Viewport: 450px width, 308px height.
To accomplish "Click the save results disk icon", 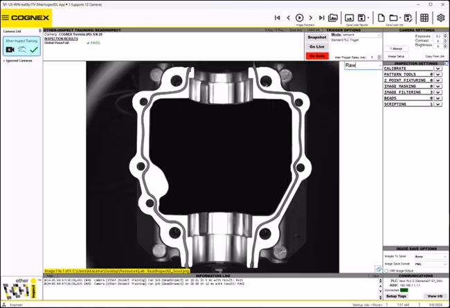I will coord(361,18).
